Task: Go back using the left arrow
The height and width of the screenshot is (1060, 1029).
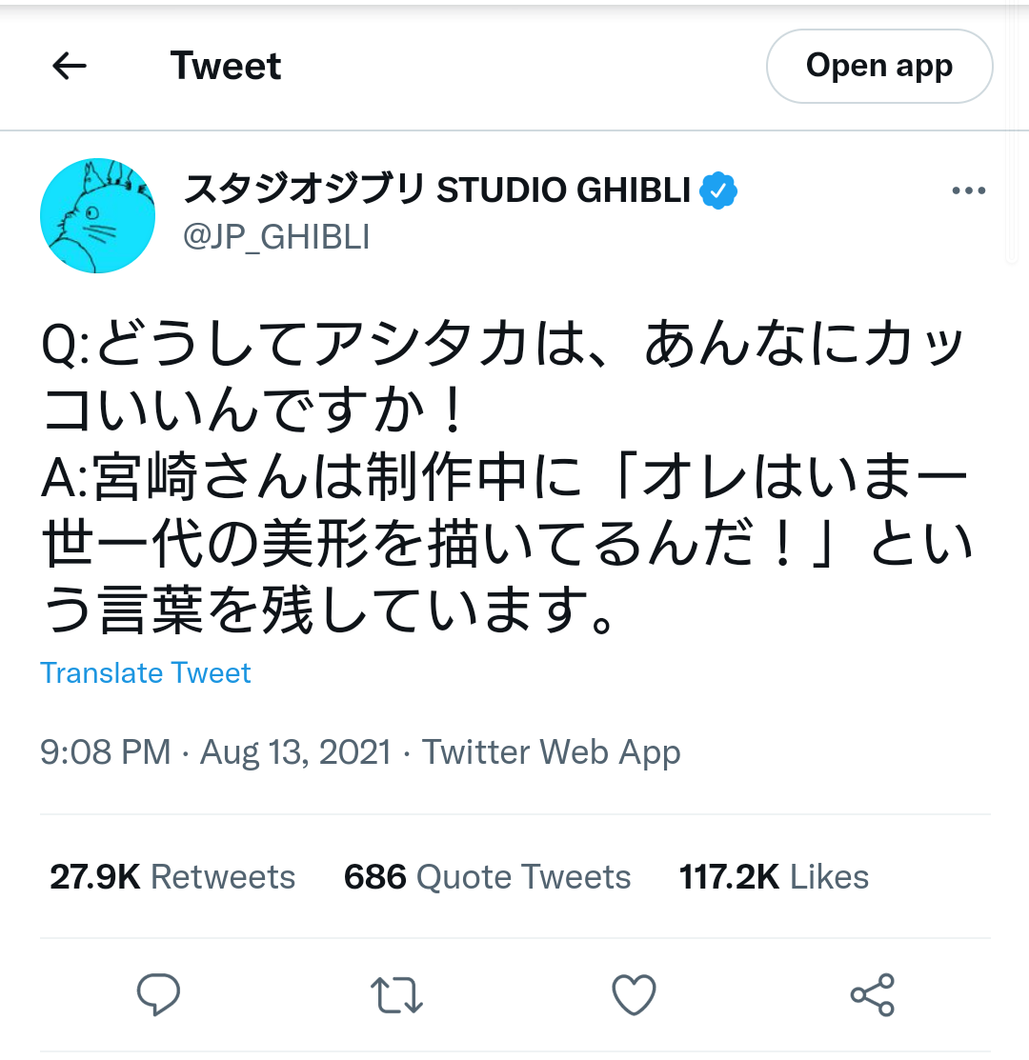Action: (70, 66)
